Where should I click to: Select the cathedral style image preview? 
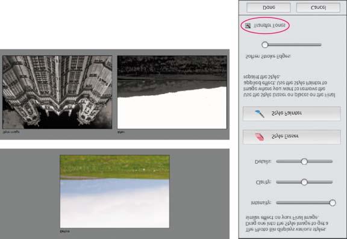pos(57,92)
